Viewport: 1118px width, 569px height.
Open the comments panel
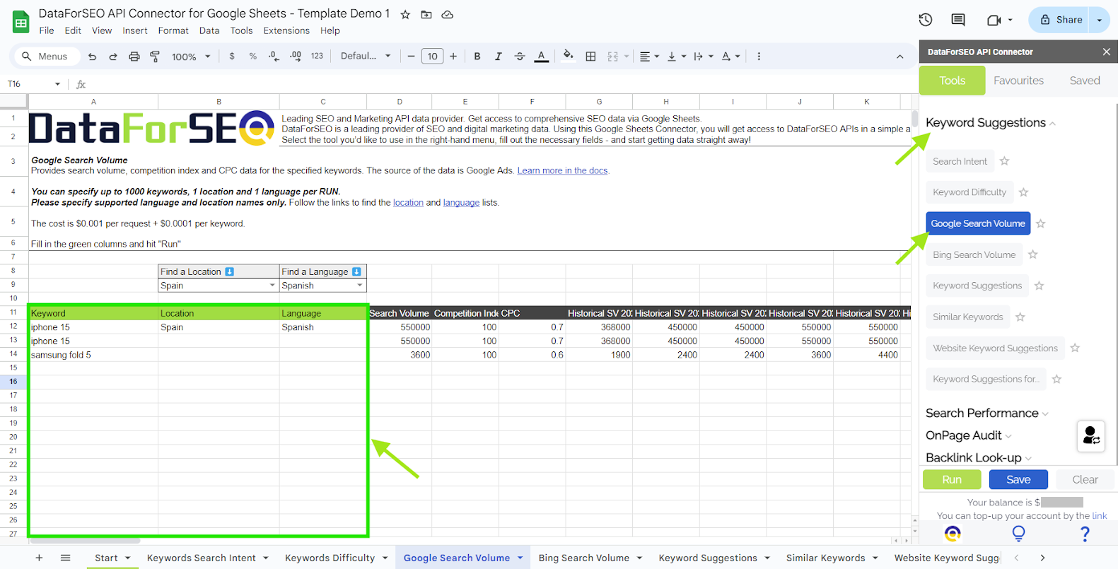coord(958,20)
